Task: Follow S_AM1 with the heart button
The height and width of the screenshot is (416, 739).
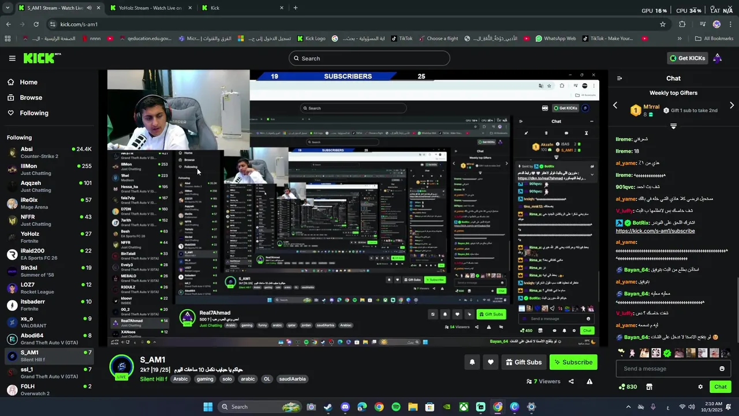Action: pos(491,362)
